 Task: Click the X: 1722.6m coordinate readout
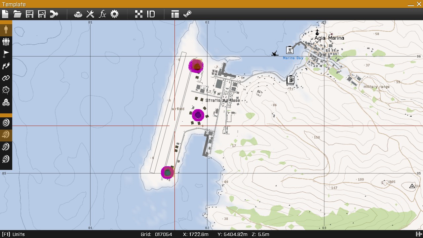[196, 234]
